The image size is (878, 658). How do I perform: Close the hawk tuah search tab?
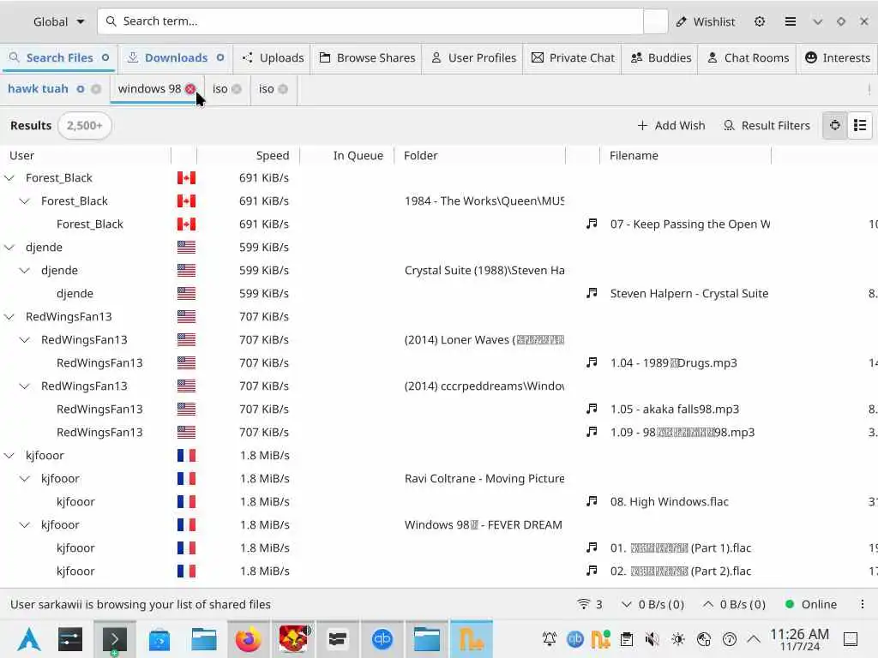[96, 89]
